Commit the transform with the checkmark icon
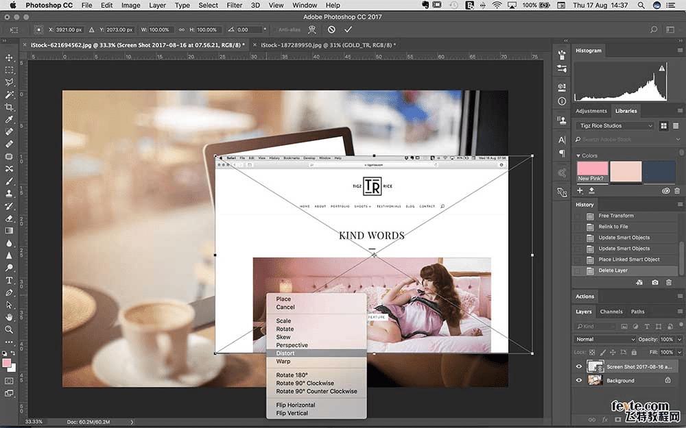The height and width of the screenshot is (428, 686). pos(348,29)
